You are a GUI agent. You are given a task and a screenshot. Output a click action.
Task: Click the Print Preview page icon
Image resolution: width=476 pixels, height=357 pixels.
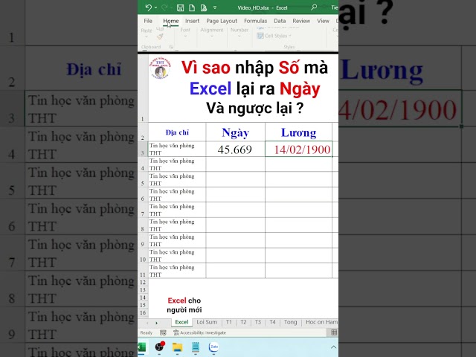click(x=203, y=8)
